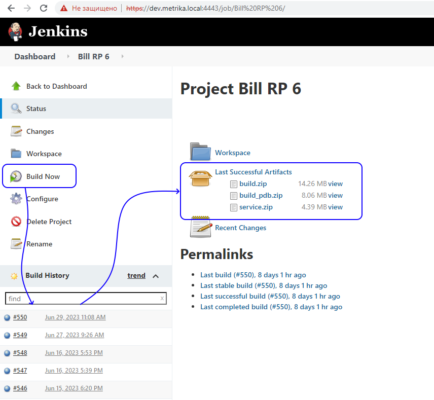
Task: Click the Rename notepad icon
Action: [16, 244]
